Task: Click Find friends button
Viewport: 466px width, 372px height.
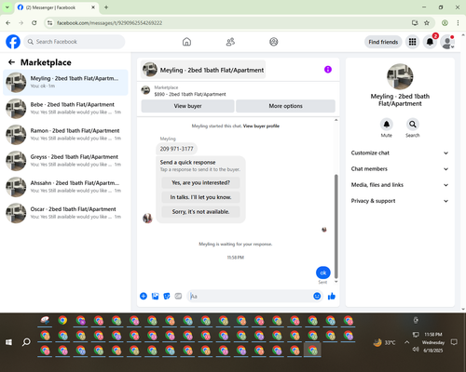Action: [383, 42]
